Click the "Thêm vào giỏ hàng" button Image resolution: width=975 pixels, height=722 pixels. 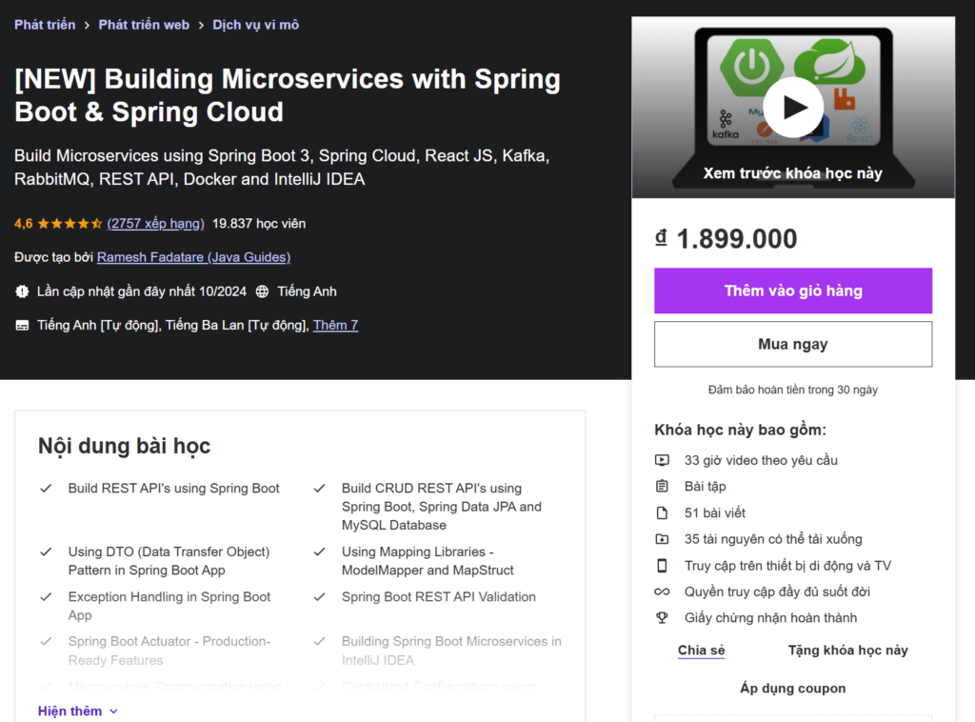pyautogui.click(x=792, y=291)
